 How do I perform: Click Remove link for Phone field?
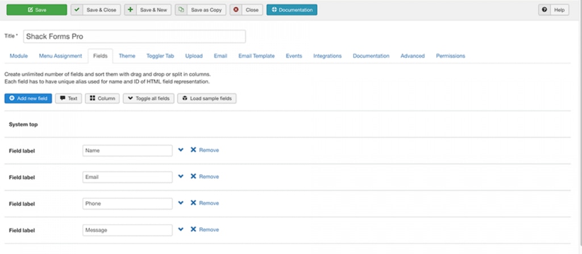tap(209, 204)
